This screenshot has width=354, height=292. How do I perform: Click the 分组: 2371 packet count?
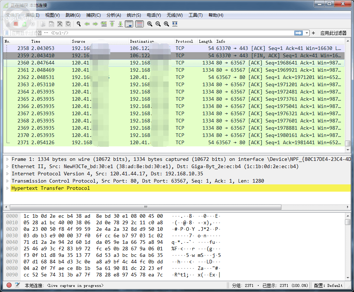tap(243, 285)
